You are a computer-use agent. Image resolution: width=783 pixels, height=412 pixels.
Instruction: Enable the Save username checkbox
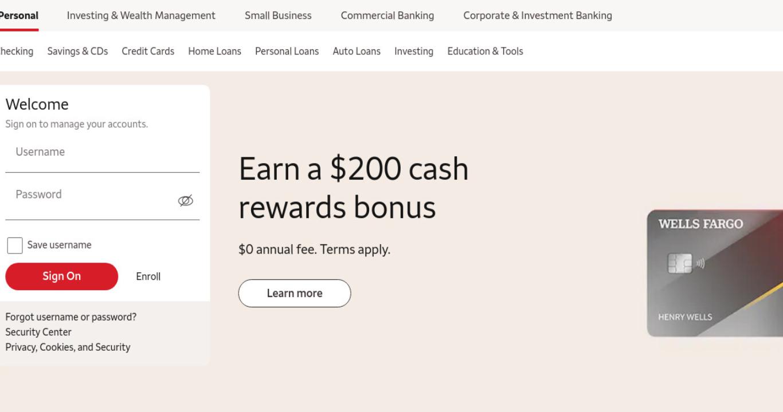tap(15, 245)
